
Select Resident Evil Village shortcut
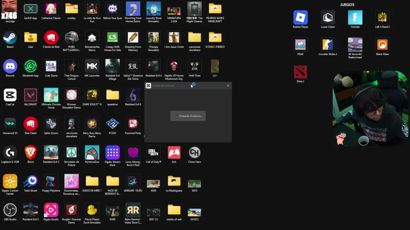point(112,66)
